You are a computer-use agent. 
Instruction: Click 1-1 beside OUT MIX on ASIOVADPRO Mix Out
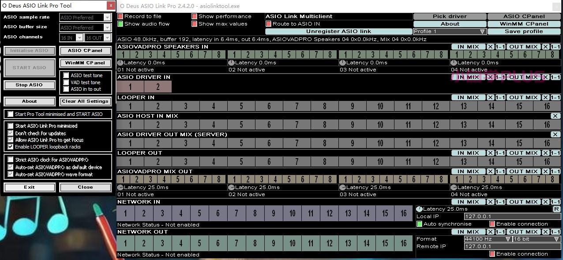[555, 171]
